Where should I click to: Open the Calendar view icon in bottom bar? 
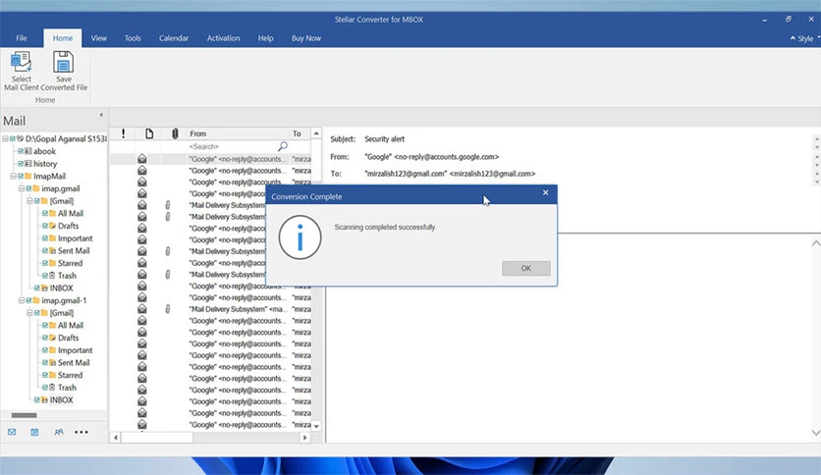click(x=34, y=432)
